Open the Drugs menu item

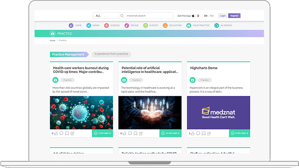134,25
